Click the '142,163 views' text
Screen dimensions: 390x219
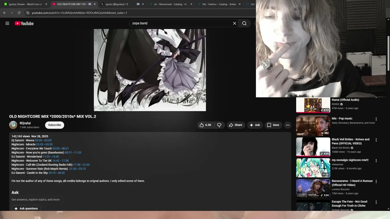pos(21,136)
